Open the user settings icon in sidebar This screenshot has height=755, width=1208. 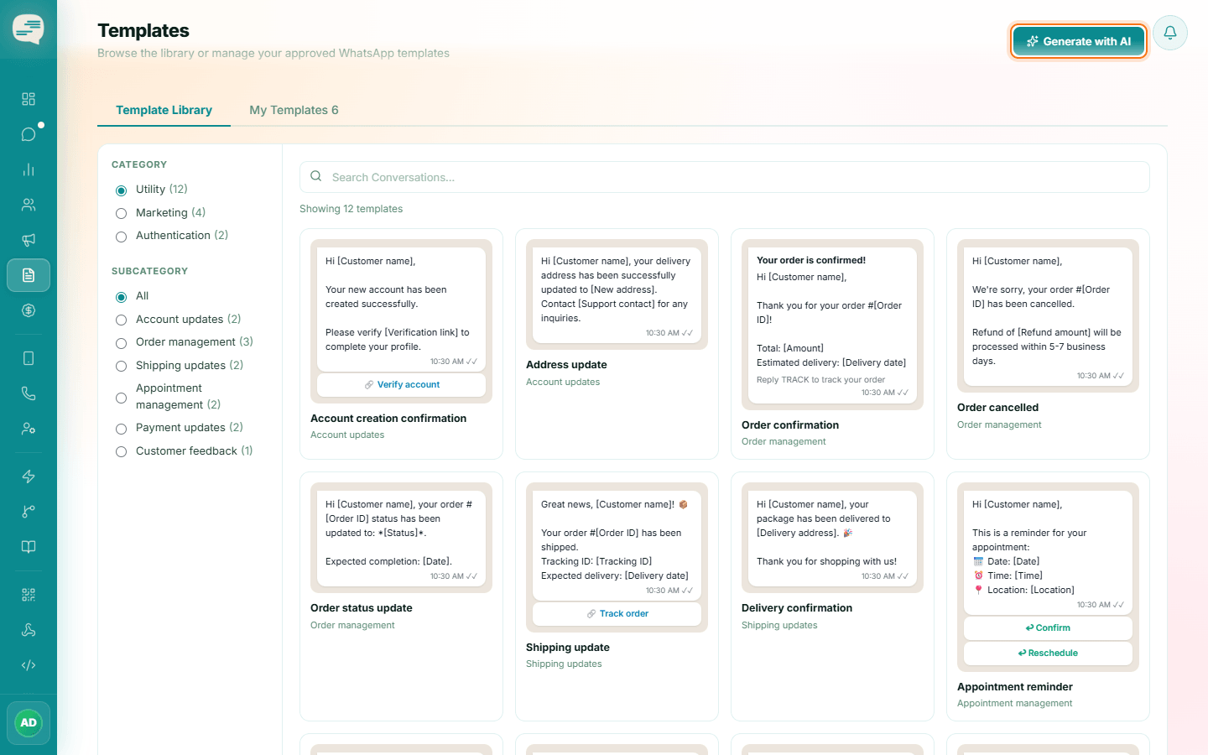click(x=29, y=429)
